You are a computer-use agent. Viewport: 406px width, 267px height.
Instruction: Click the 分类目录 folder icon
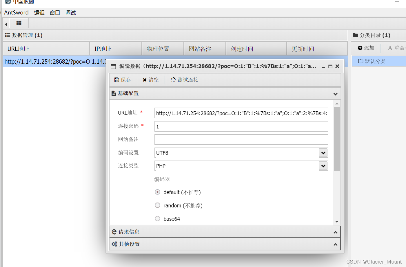pos(355,35)
